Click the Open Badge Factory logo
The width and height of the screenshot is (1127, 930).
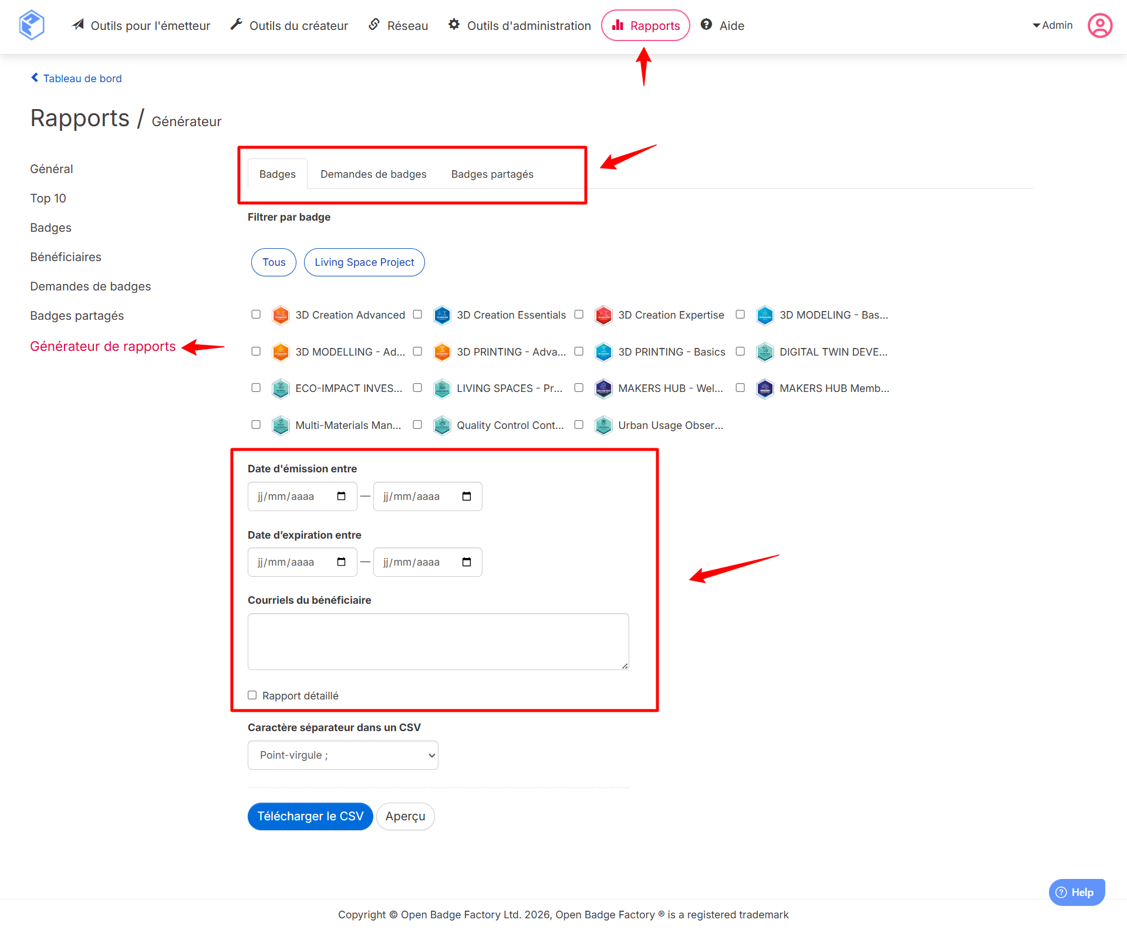32,25
